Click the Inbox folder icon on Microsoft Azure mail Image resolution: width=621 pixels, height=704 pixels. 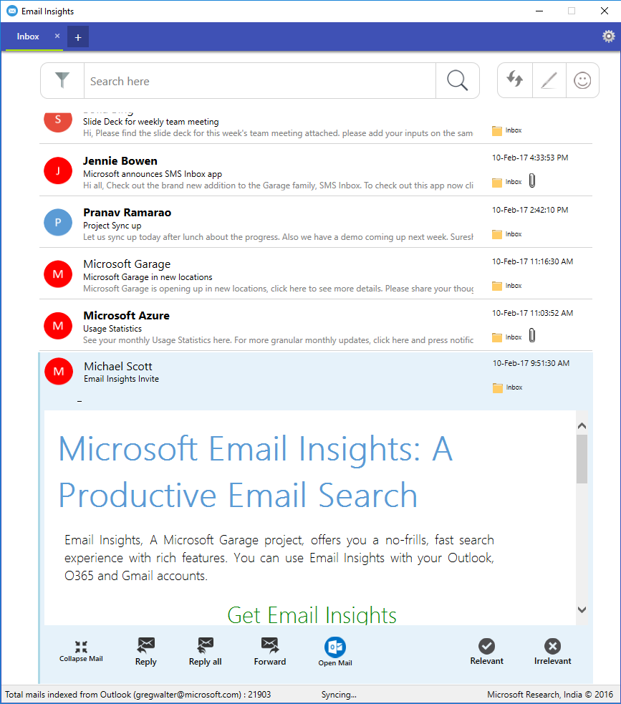pos(497,337)
